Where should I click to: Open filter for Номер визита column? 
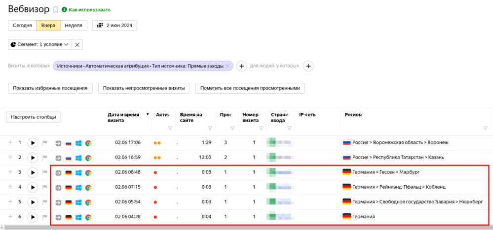point(261,128)
